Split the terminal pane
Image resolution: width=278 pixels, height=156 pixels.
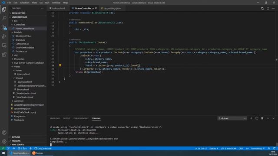click(x=257, y=118)
